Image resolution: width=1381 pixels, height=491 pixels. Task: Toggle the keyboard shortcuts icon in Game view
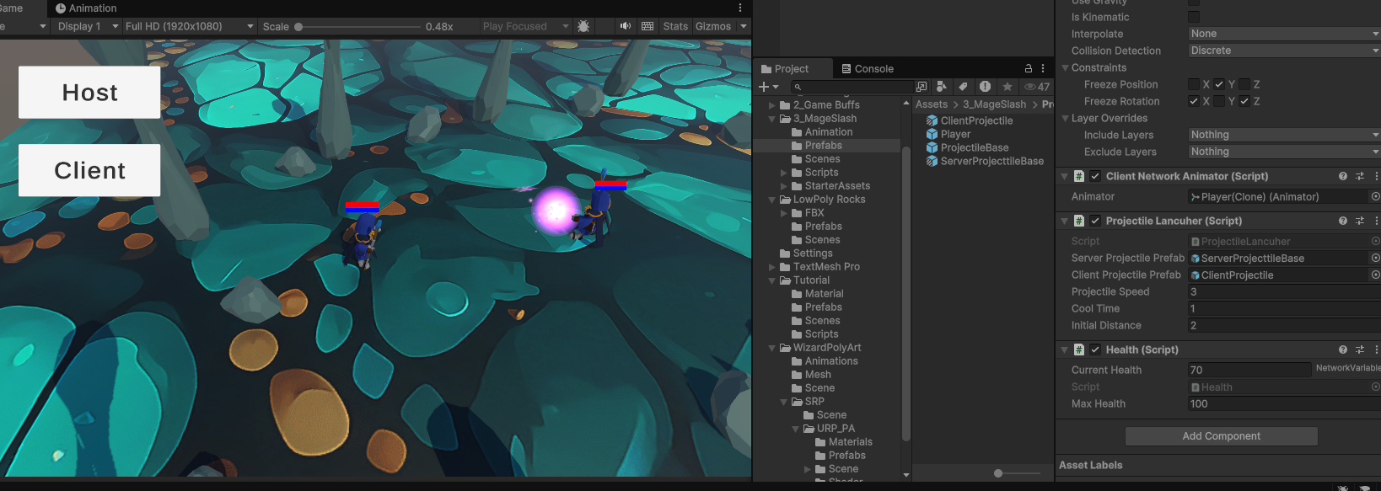click(x=648, y=26)
